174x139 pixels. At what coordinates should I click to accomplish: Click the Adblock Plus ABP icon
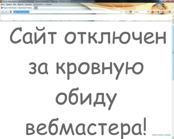[x=153, y=12]
